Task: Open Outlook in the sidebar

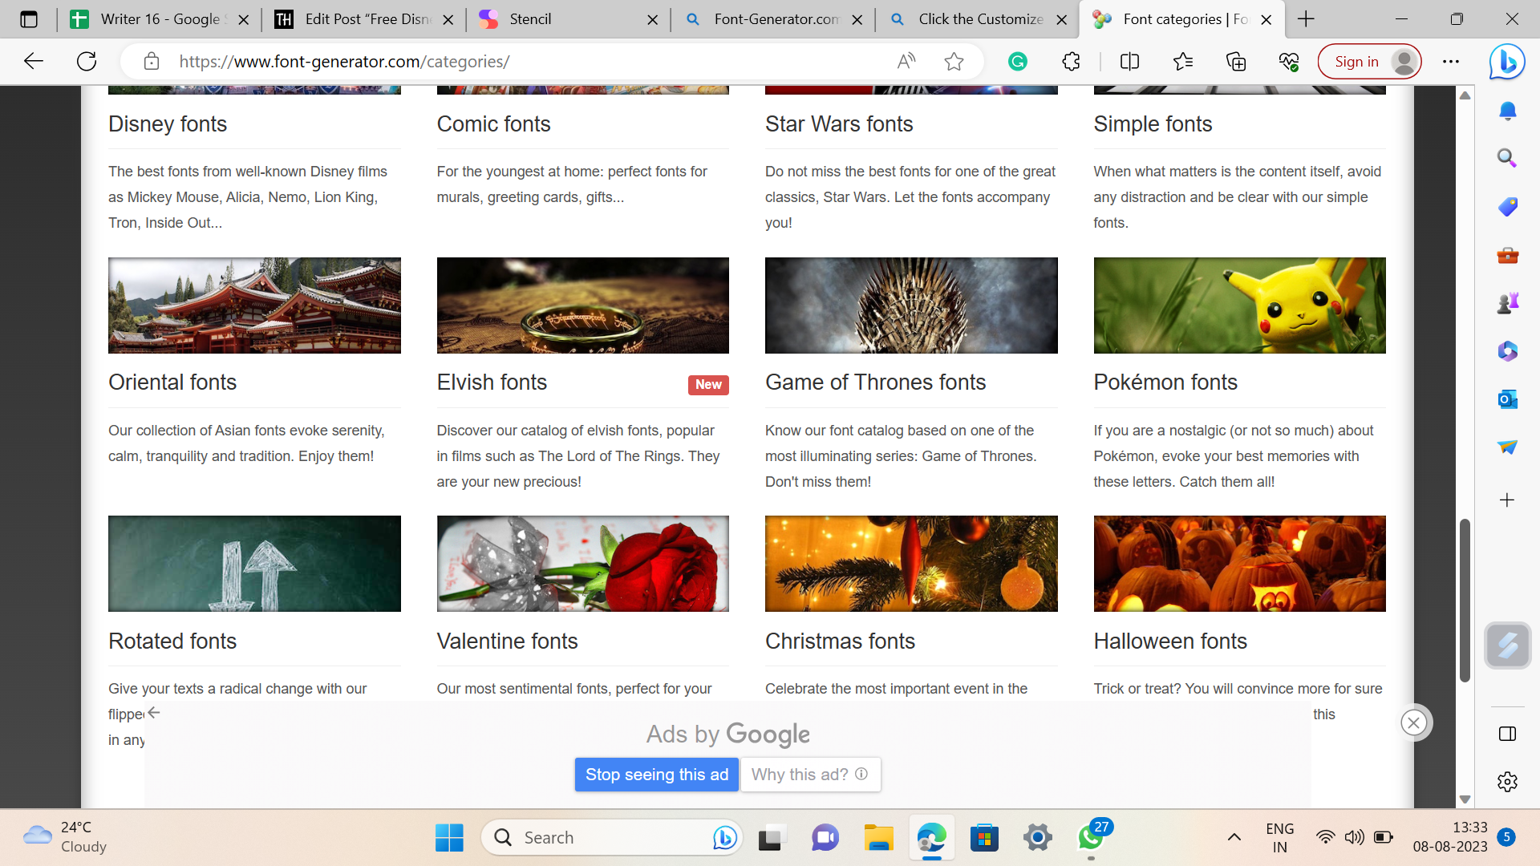Action: [1507, 399]
